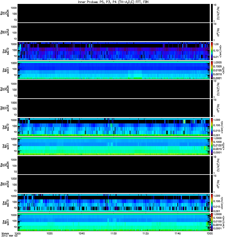
Task: Select the tha fbk edc12 spectrogram panel
Action: [x=114, y=51]
